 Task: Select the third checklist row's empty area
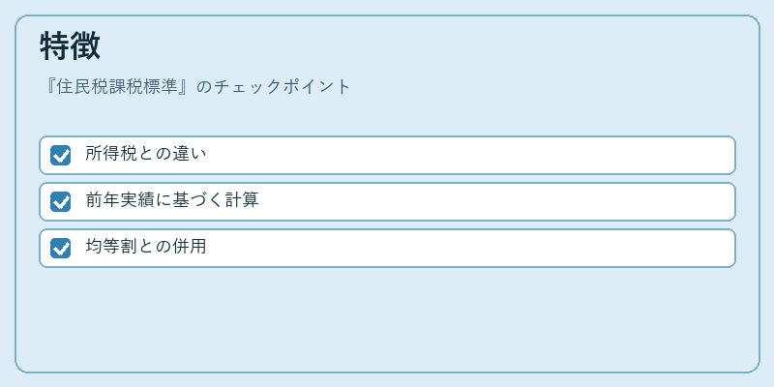point(469,248)
